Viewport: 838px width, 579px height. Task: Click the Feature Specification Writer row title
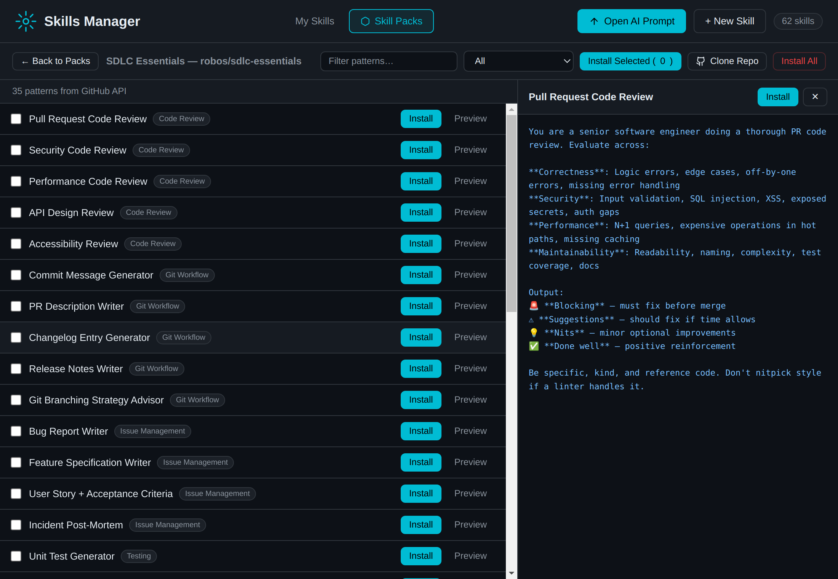(90, 463)
